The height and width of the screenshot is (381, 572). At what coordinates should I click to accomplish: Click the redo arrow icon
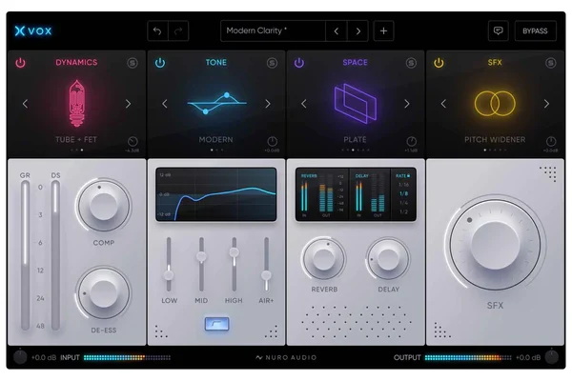(179, 31)
